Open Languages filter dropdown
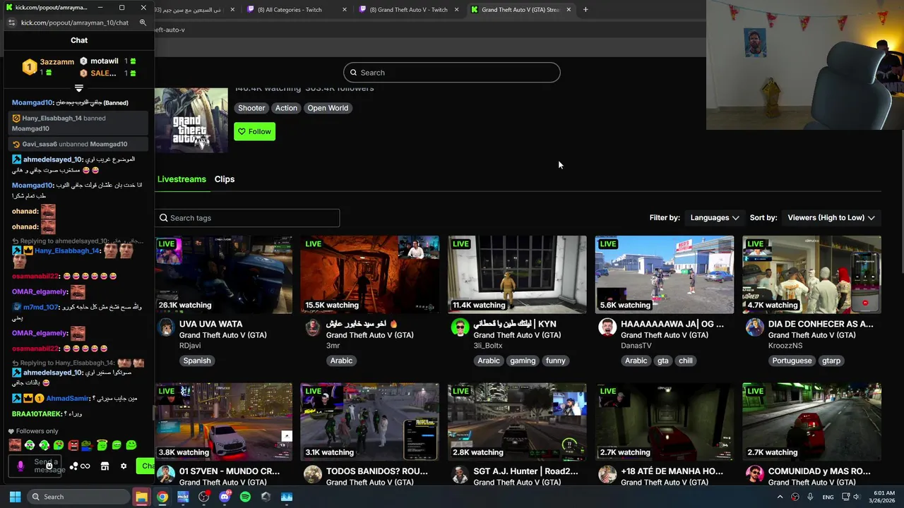Viewport: 904px width, 508px height. point(715,218)
